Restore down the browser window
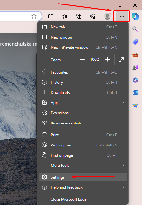 point(120,5)
